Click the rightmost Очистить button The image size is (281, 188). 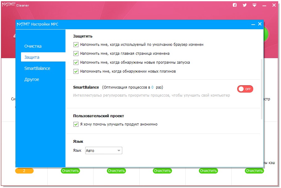point(254,171)
